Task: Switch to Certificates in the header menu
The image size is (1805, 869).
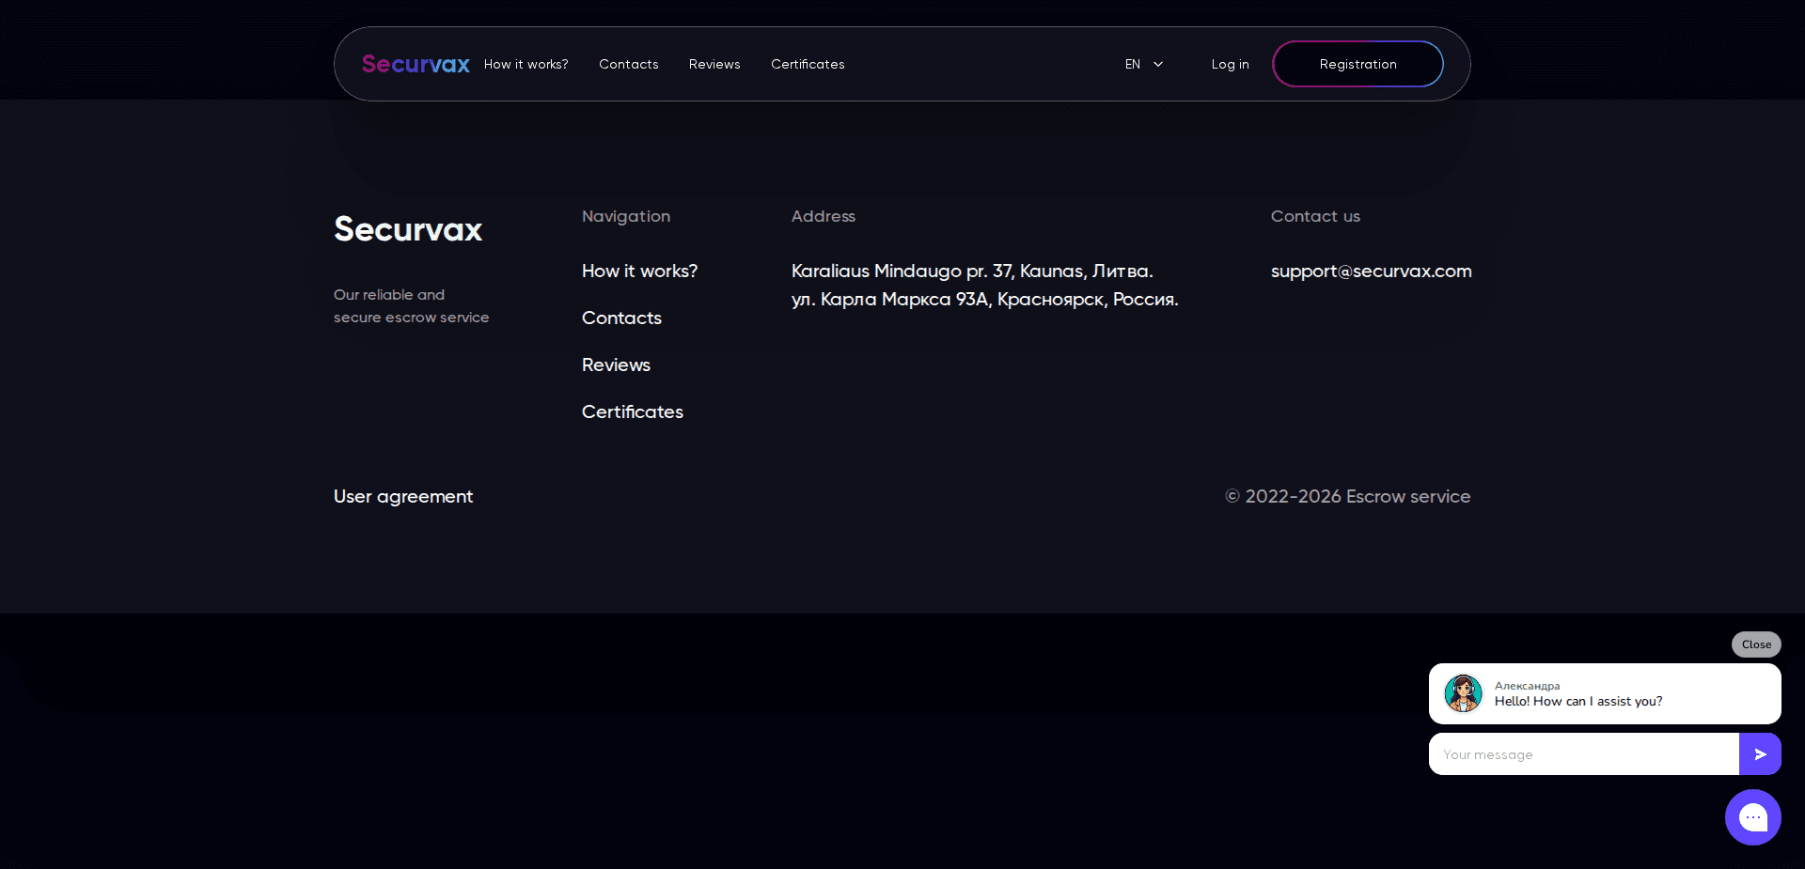Action: point(807,64)
